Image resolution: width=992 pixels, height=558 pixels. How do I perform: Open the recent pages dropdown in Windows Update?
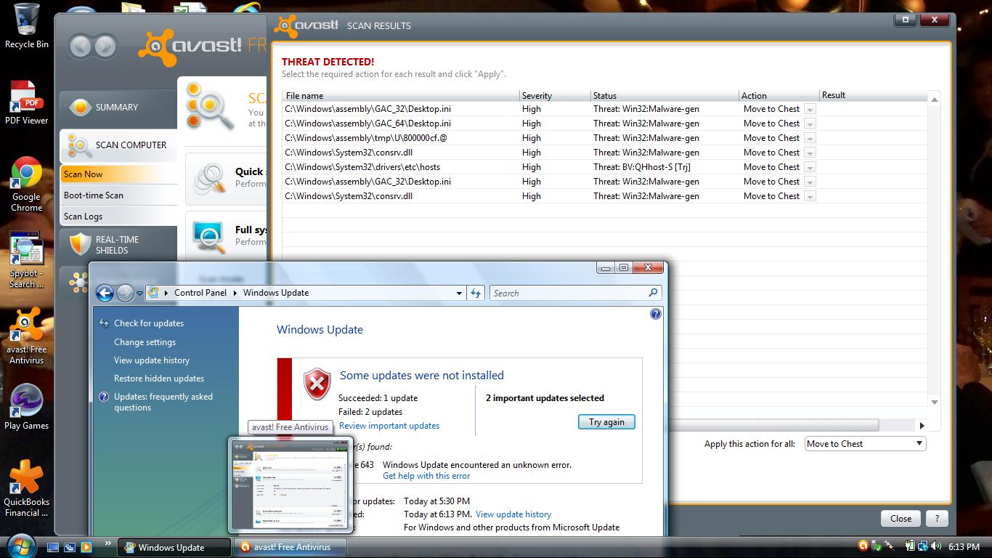[139, 294]
